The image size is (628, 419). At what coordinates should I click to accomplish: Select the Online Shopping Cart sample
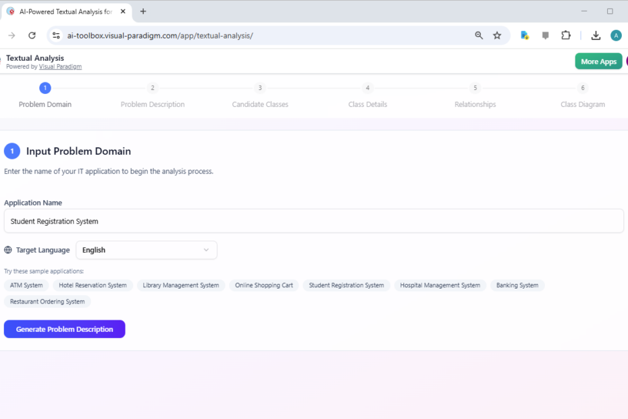point(263,285)
